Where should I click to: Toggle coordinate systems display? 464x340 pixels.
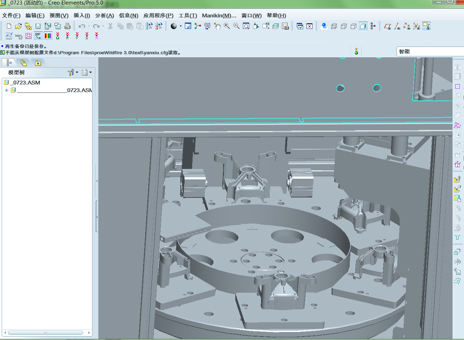(x=416, y=26)
